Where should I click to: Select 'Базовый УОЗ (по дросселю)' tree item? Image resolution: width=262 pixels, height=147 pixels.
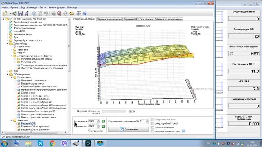tap(35, 127)
